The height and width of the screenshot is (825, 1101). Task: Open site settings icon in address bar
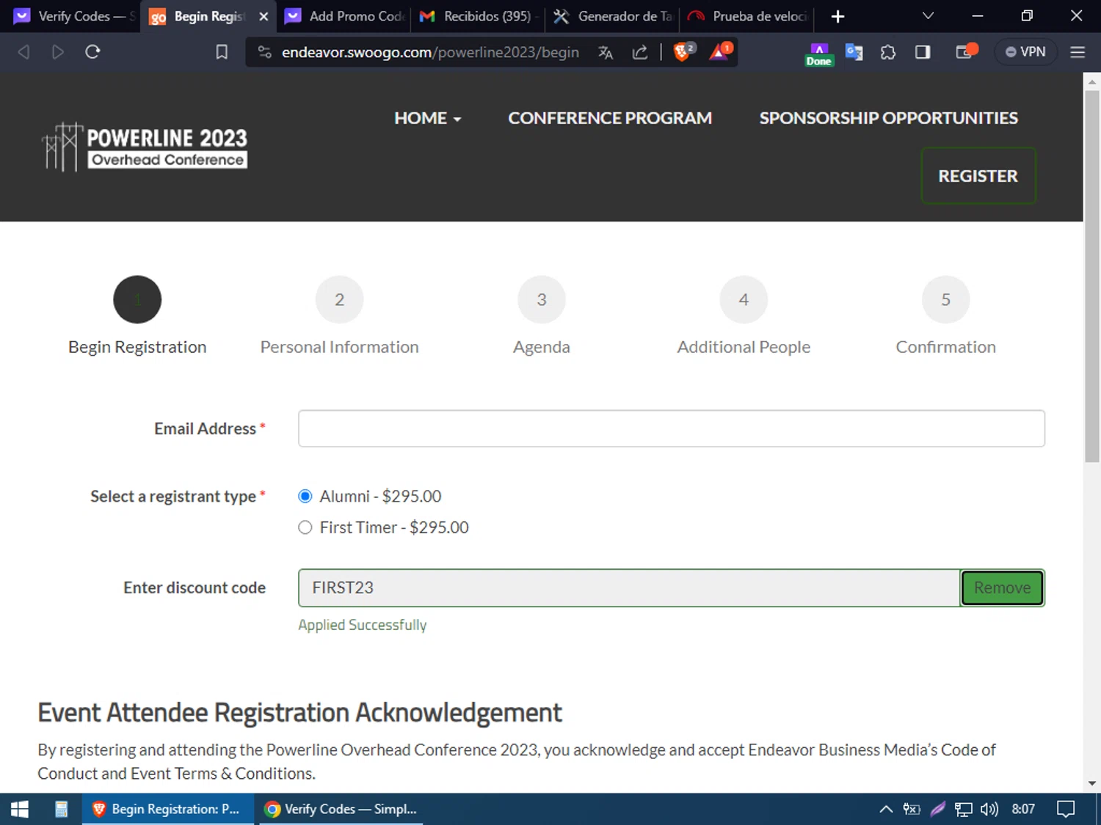265,52
